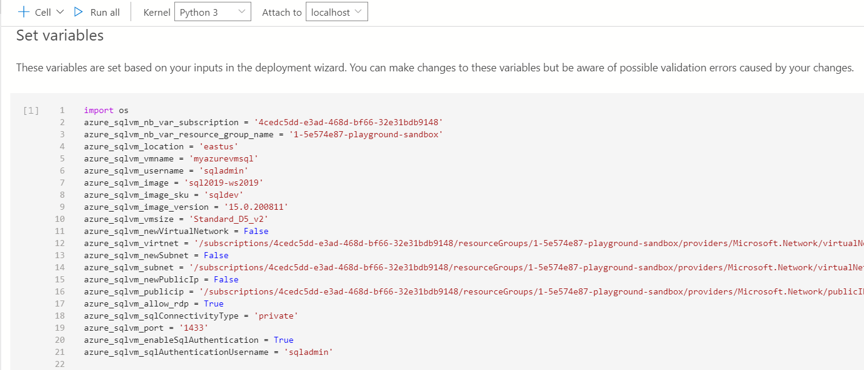Image resolution: width=864 pixels, height=370 pixels.
Task: Expand the Cell type chevron
Action: (x=59, y=12)
